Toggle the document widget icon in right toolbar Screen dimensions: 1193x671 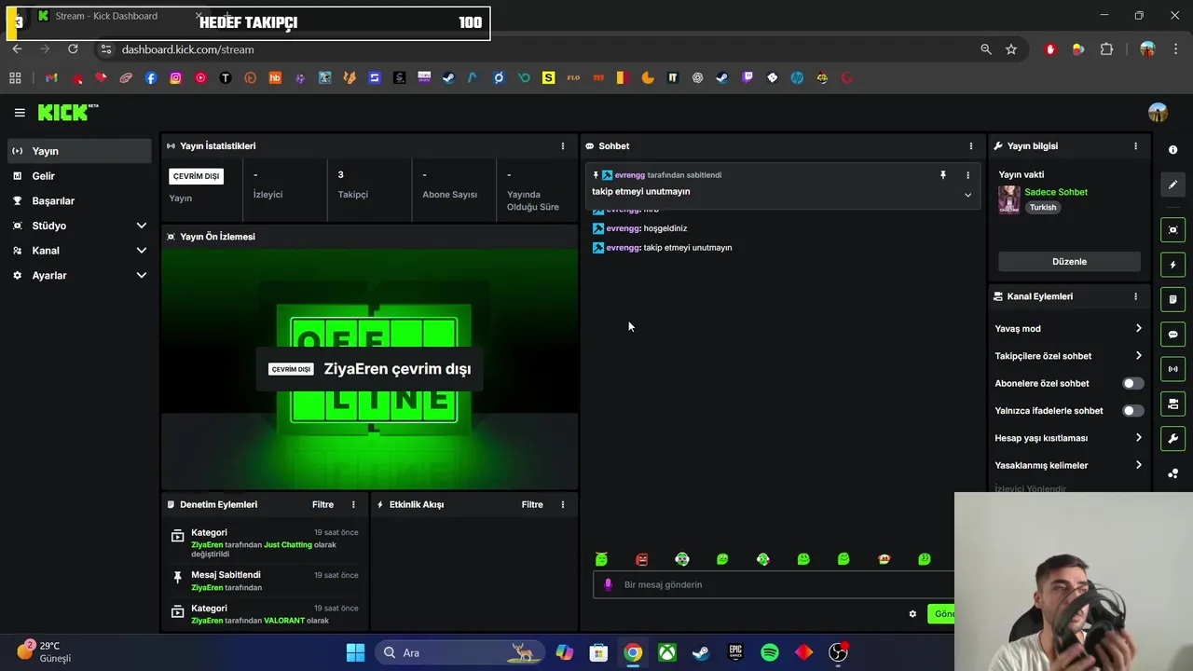pos(1172,299)
